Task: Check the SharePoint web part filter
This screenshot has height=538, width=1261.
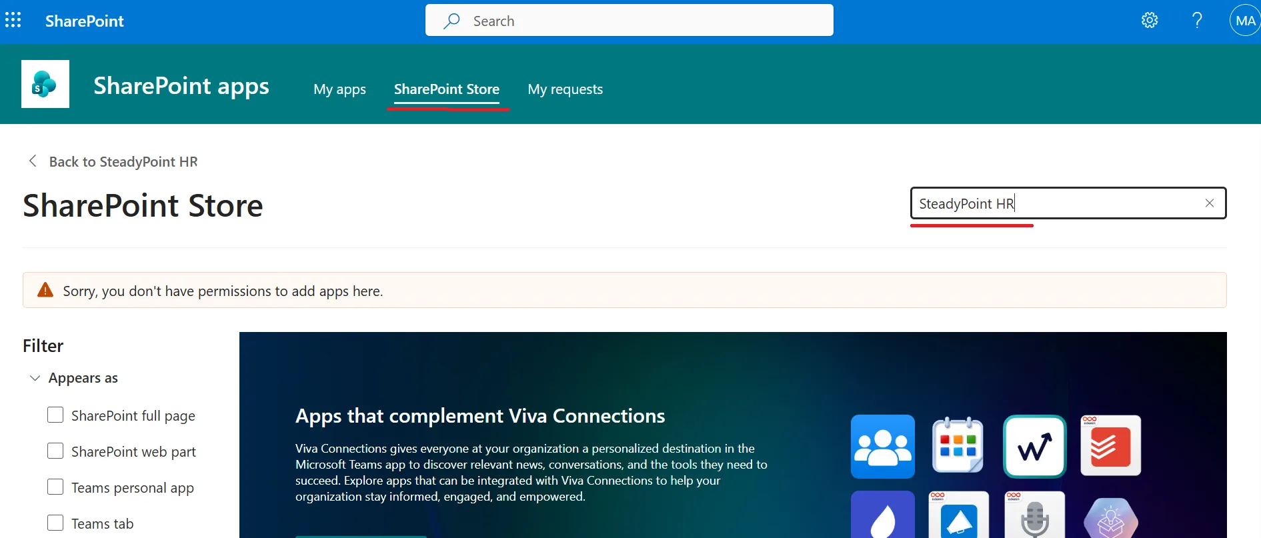Action: click(x=55, y=451)
